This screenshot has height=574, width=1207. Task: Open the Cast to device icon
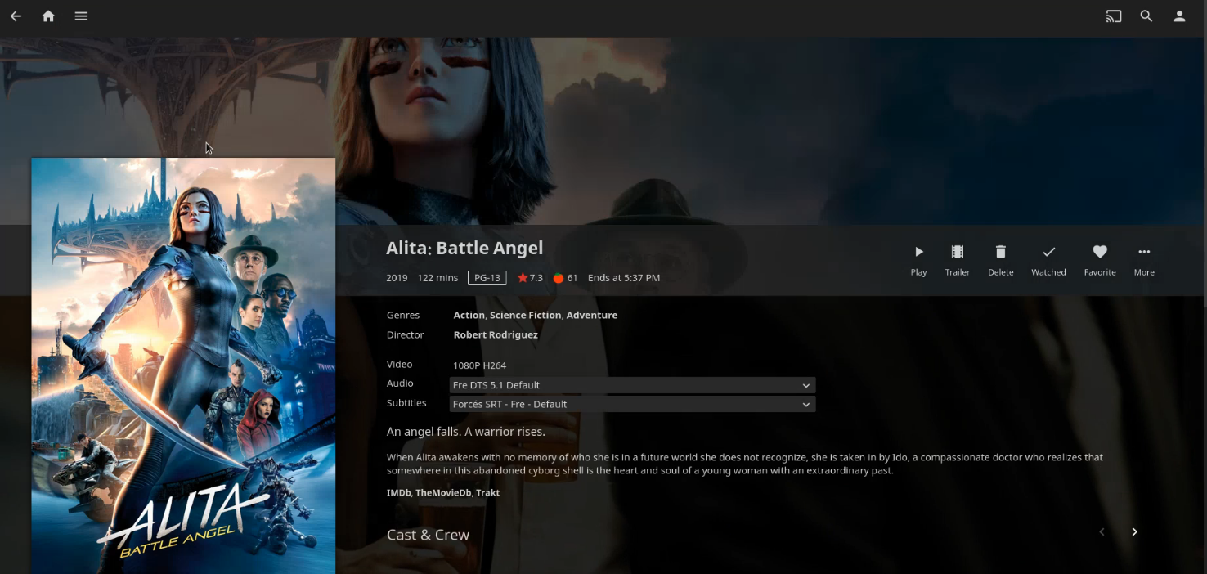pos(1114,16)
